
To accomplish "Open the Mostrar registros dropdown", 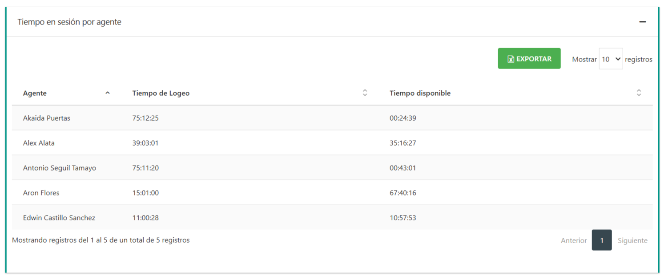I will click(x=611, y=59).
